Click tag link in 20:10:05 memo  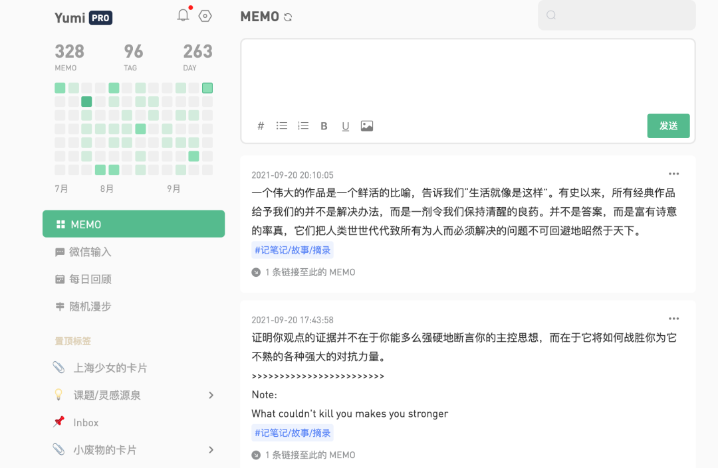[x=293, y=250]
